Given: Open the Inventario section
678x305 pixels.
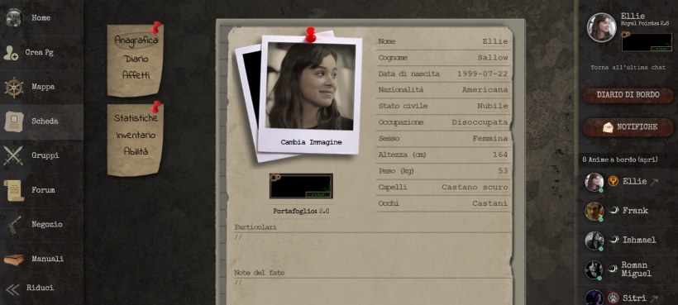Looking at the screenshot, I should pyautogui.click(x=136, y=136).
